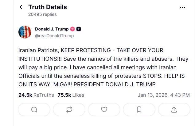Like the post with the heart button
This screenshot has height=126, width=195.
tap(104, 109)
